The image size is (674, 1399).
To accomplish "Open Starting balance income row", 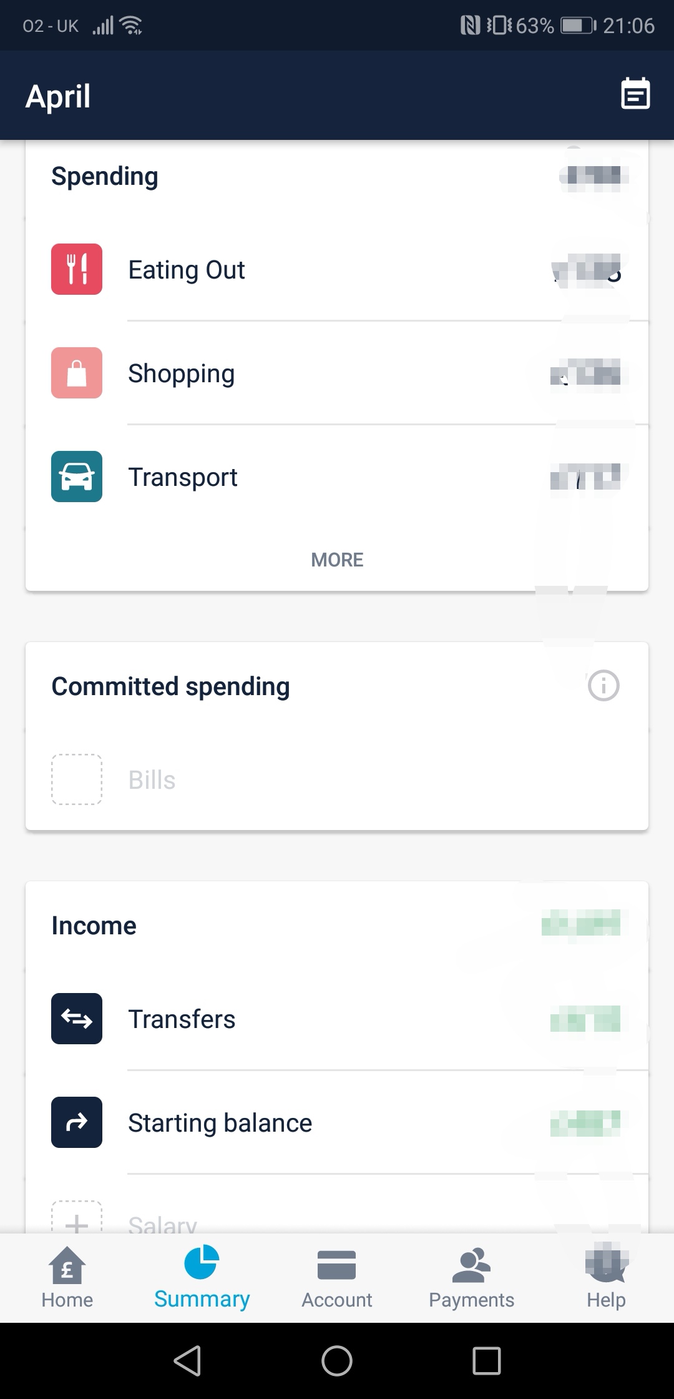I will tap(337, 1123).
